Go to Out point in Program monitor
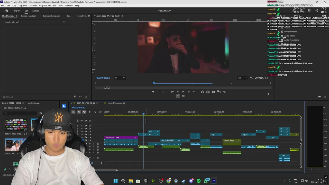The height and width of the screenshot is (185, 329). [x=194, y=92]
